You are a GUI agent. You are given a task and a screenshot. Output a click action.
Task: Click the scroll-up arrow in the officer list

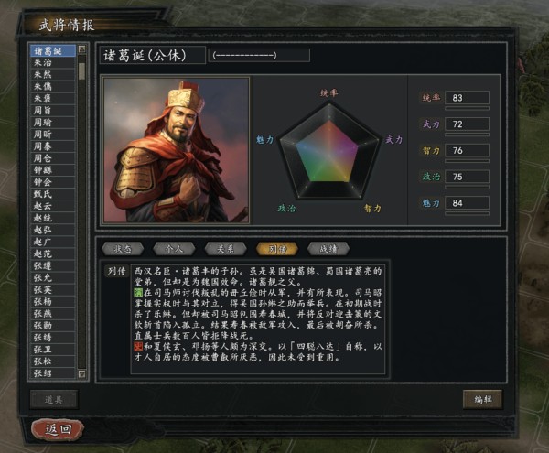pos(82,49)
